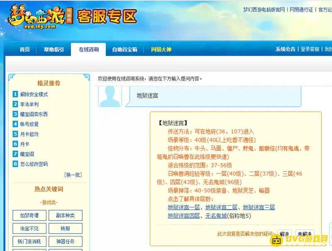332x251 pixels.
Task: Click the 副本种类 keyword button
Action: point(66,215)
